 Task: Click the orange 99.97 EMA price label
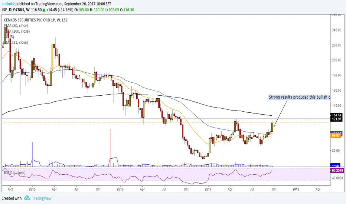pos(336,135)
